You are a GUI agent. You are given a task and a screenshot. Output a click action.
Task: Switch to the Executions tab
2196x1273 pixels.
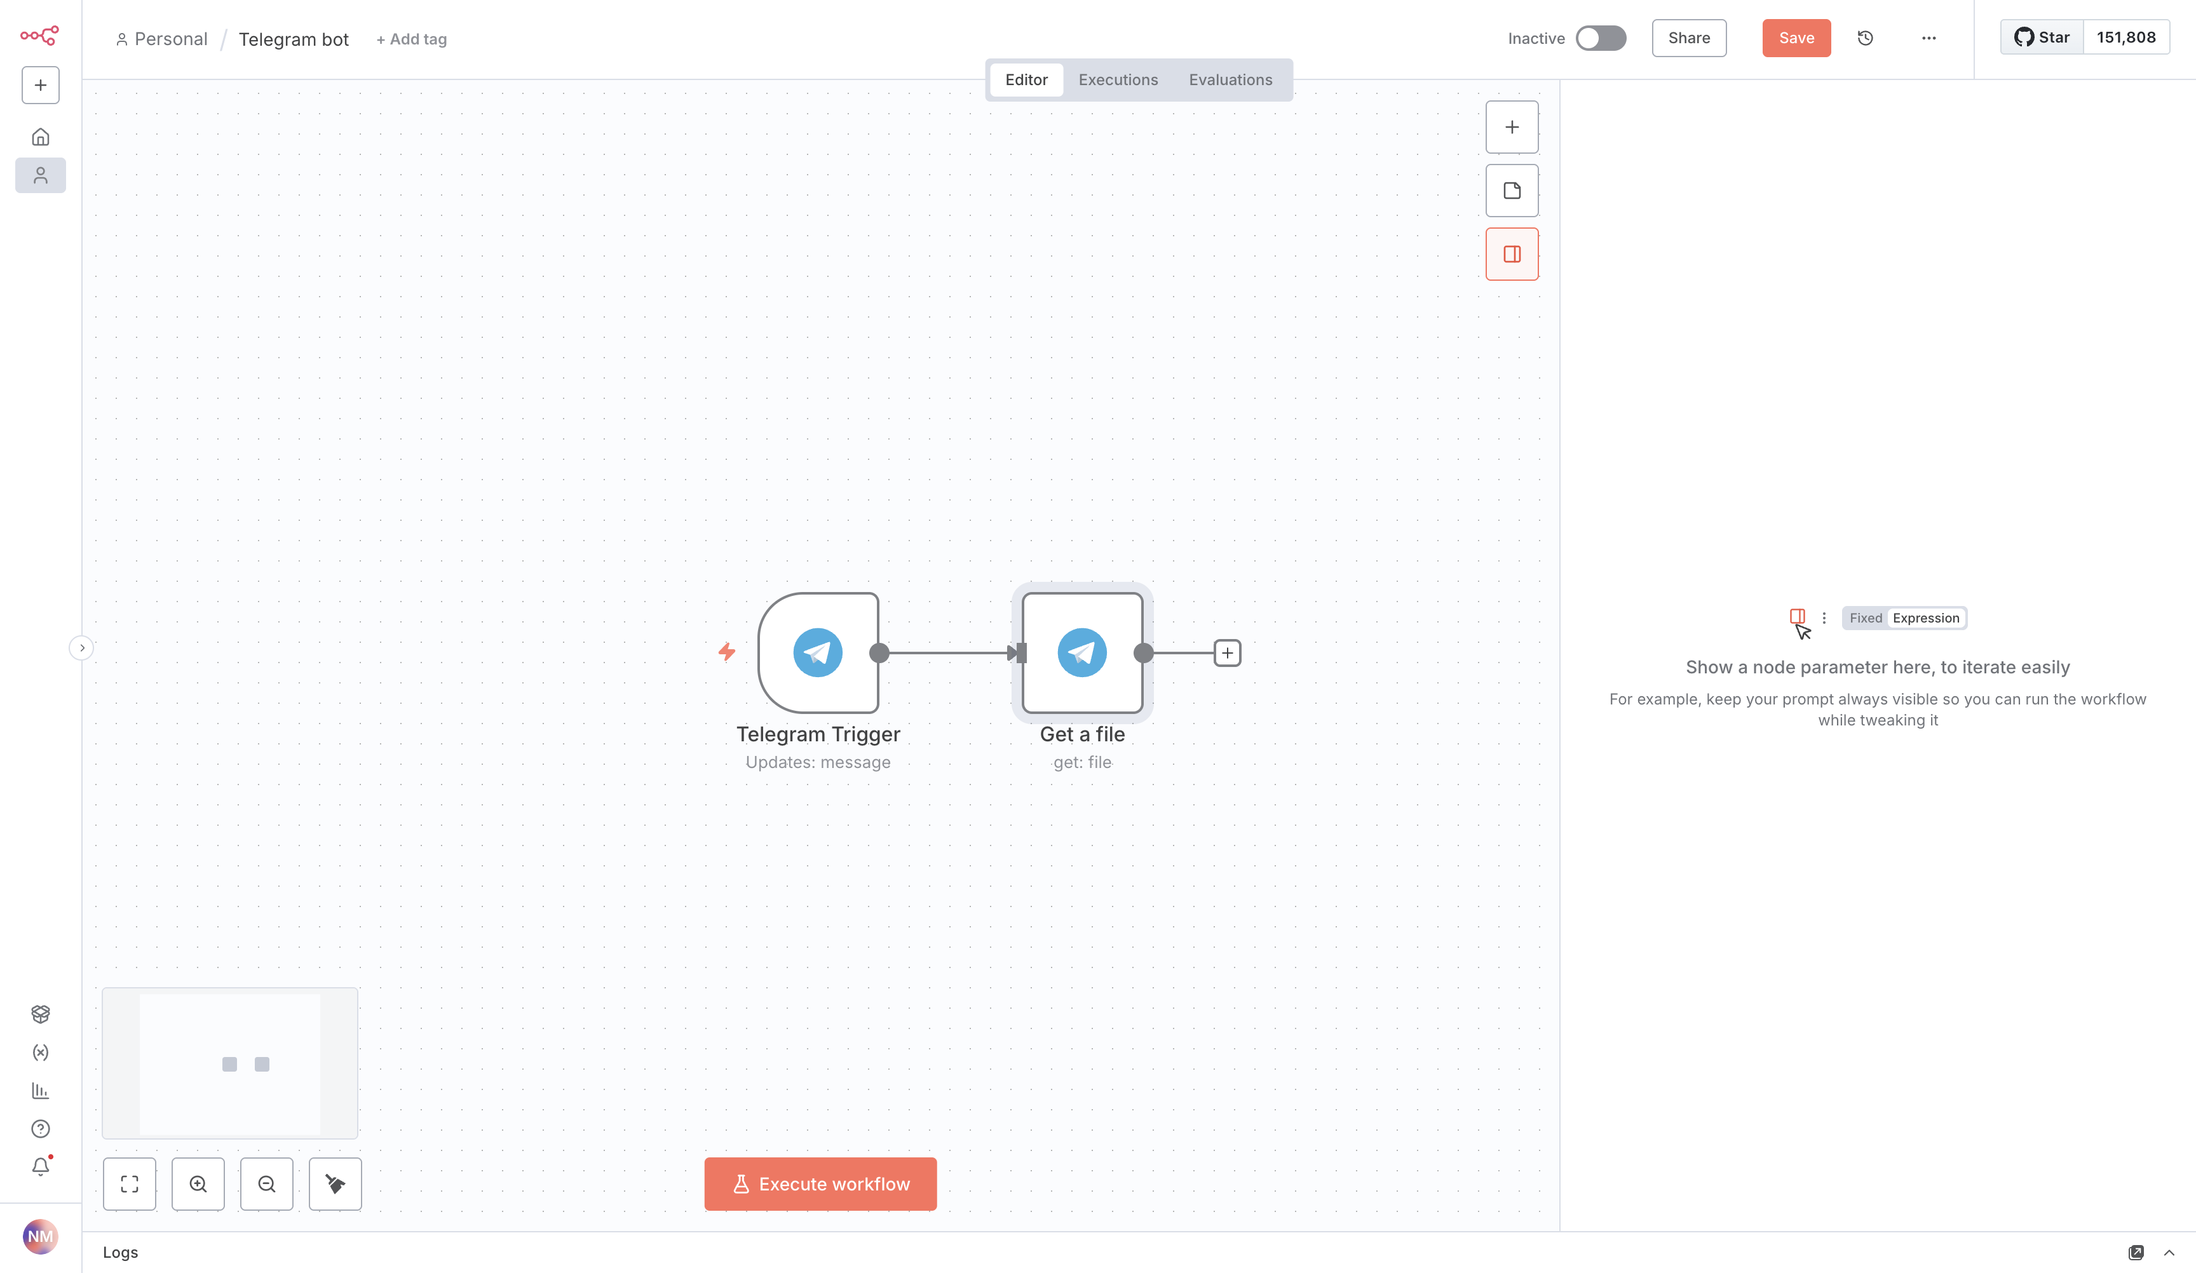(1118, 80)
